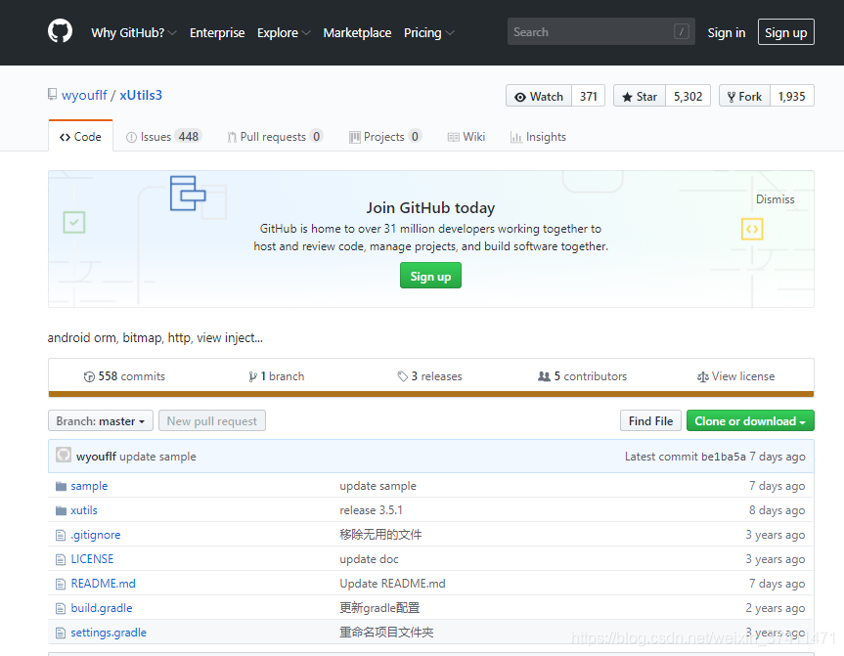The width and height of the screenshot is (844, 656).
Task: Click the file icon for README.md
Action: click(x=61, y=584)
